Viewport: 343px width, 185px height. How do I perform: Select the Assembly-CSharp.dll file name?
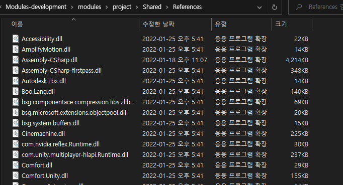click(x=49, y=60)
